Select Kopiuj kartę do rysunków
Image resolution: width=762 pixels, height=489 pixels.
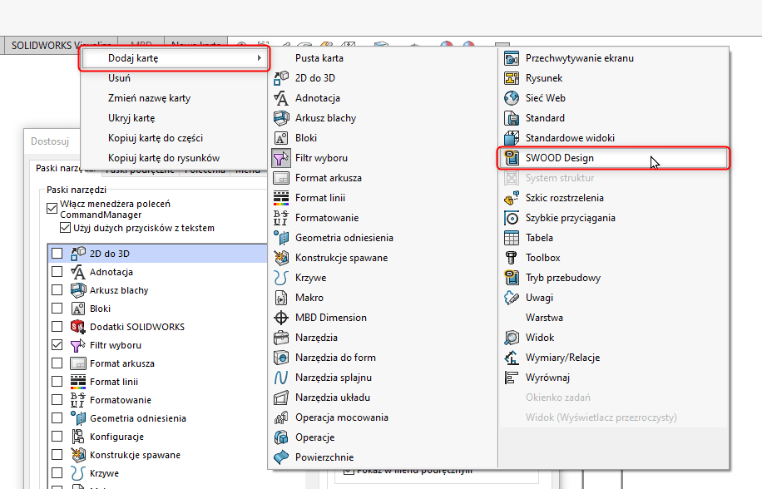(x=175, y=158)
